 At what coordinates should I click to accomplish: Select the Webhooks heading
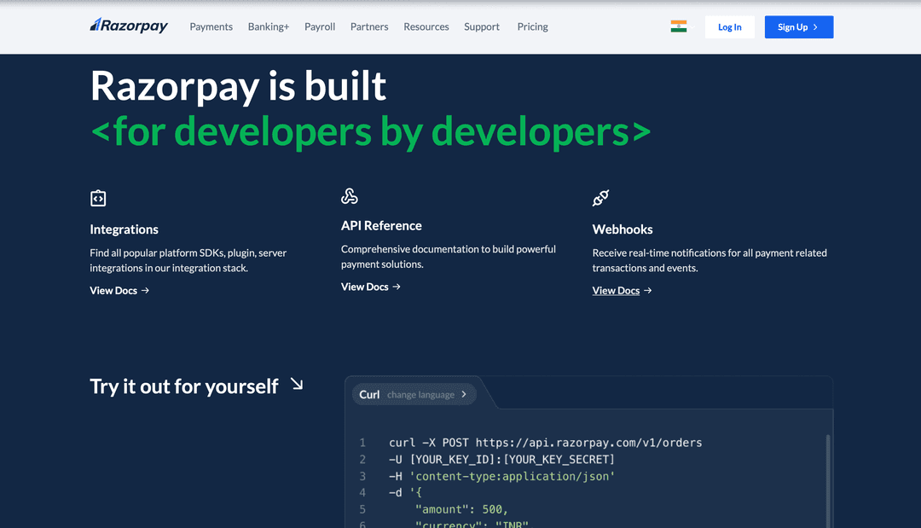pyautogui.click(x=622, y=229)
